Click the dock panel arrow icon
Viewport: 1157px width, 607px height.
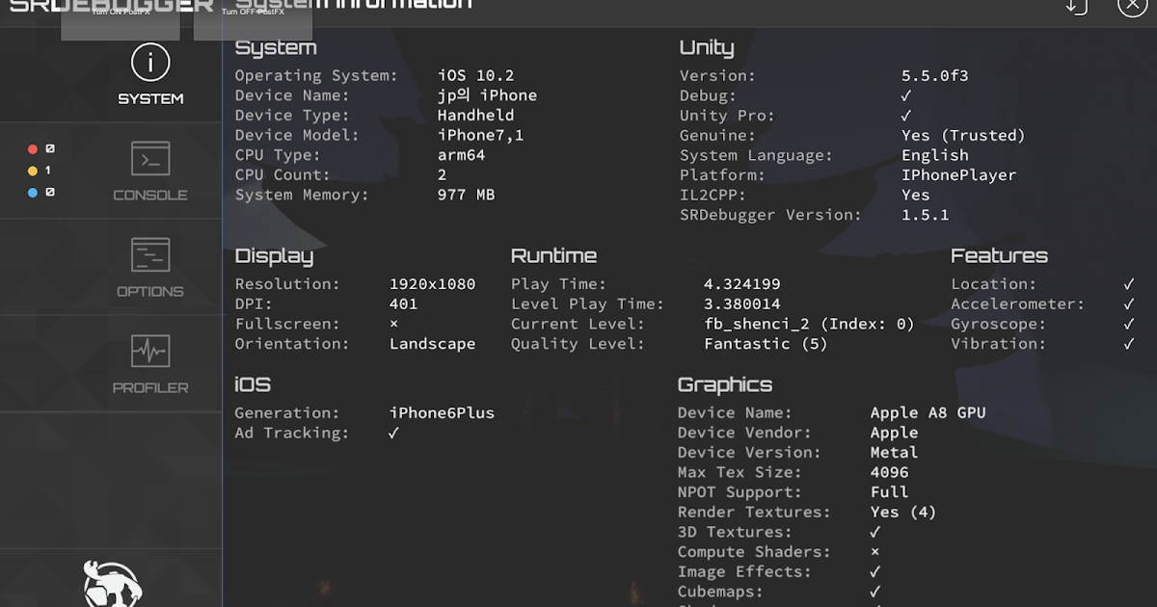click(1077, 8)
